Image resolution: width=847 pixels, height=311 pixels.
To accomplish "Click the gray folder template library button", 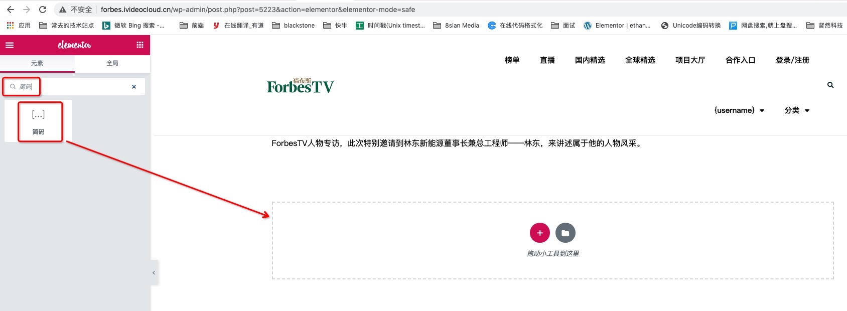I will coord(565,233).
